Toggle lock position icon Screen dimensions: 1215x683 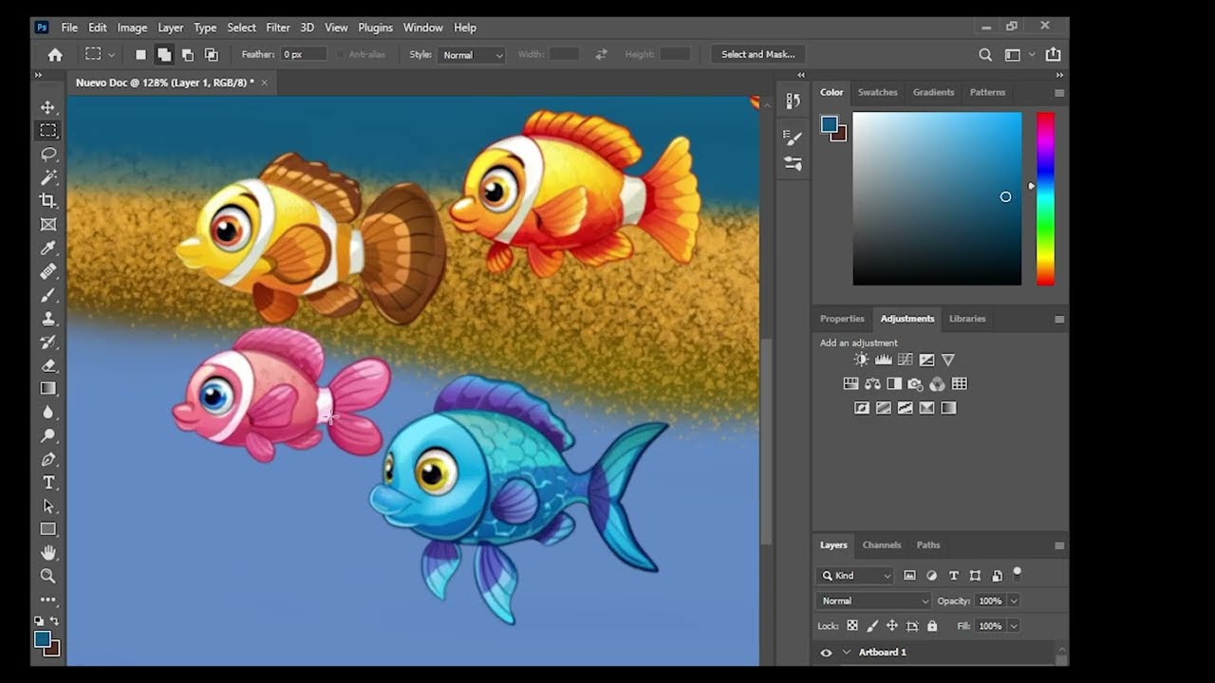click(892, 626)
